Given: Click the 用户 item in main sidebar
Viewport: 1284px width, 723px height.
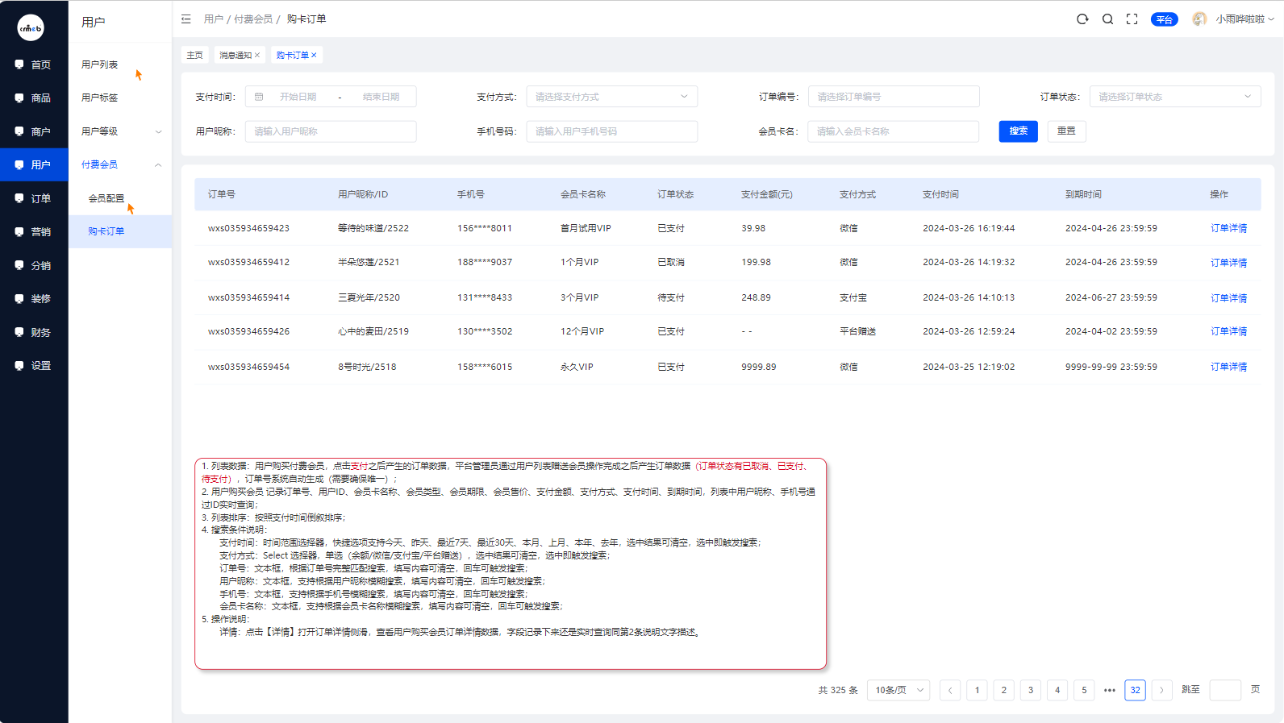Looking at the screenshot, I should (x=34, y=164).
